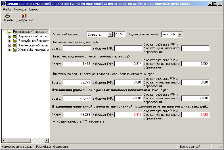224x150 pixels.
Task: Click the tree panel horizontal scrollbar right arrow
Action: [47, 140]
